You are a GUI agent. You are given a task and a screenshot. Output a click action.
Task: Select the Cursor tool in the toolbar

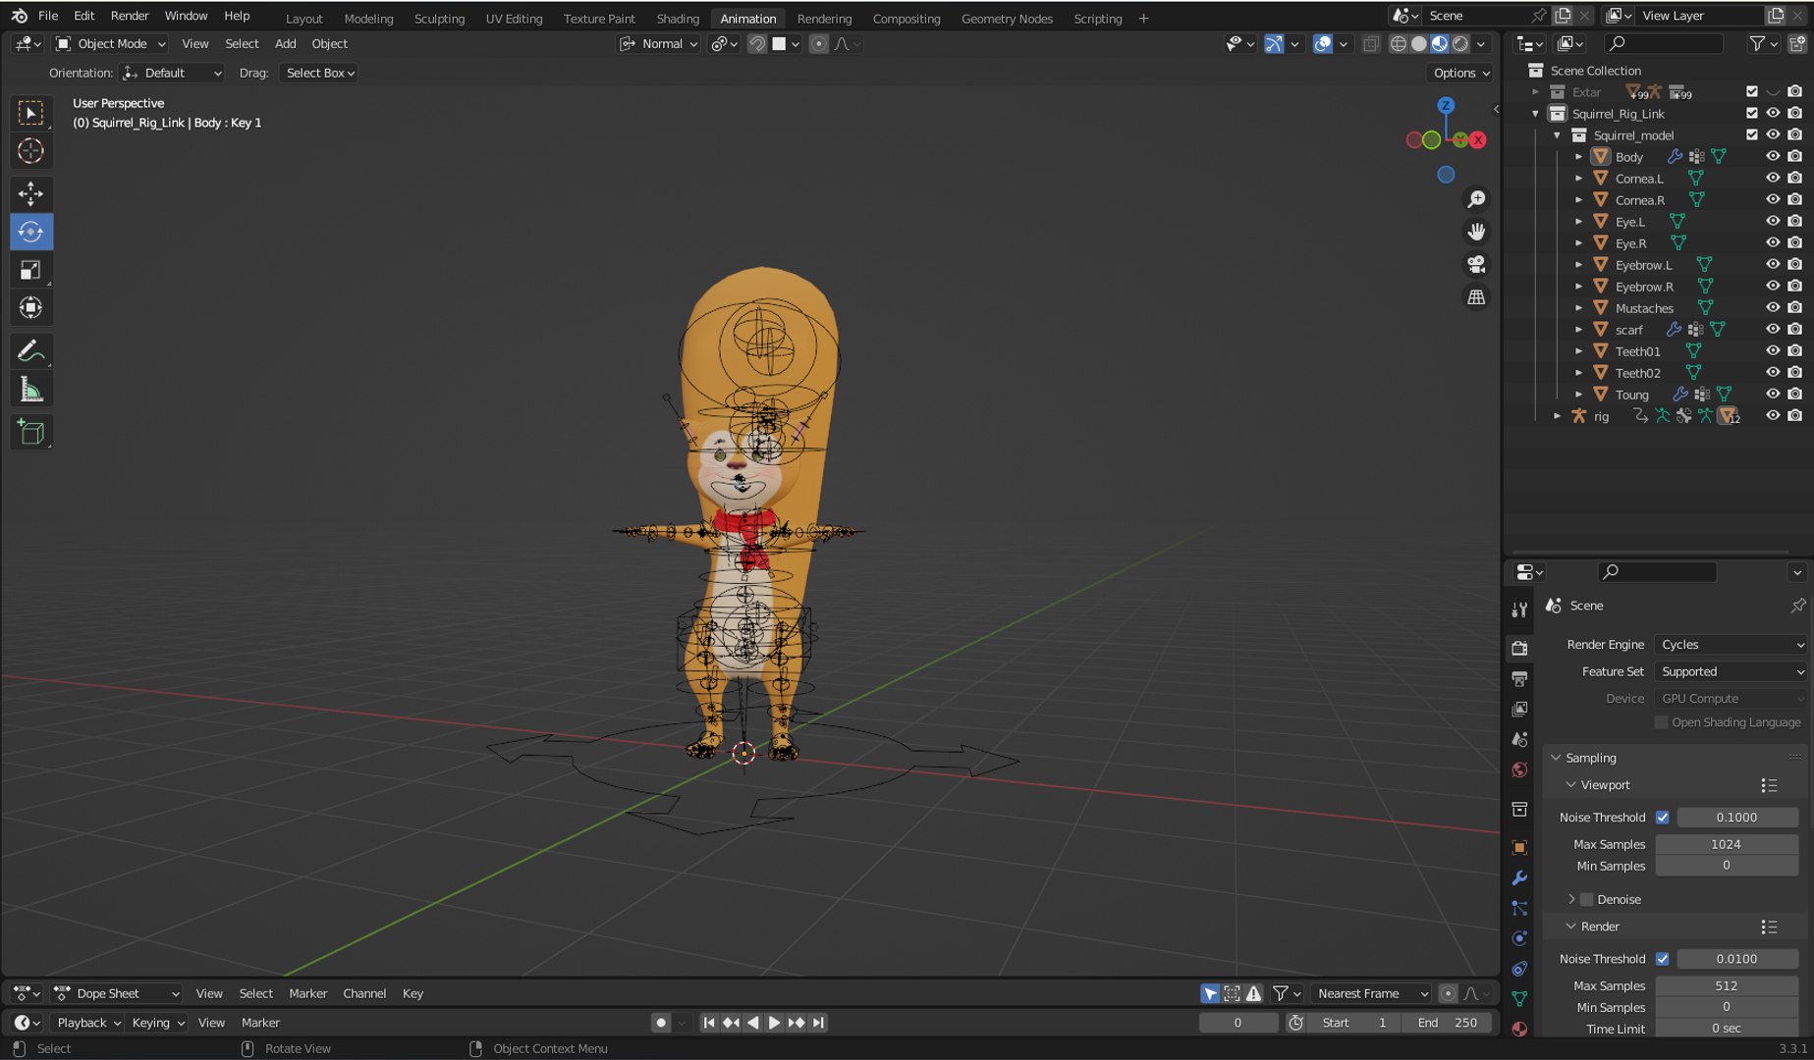click(x=30, y=151)
